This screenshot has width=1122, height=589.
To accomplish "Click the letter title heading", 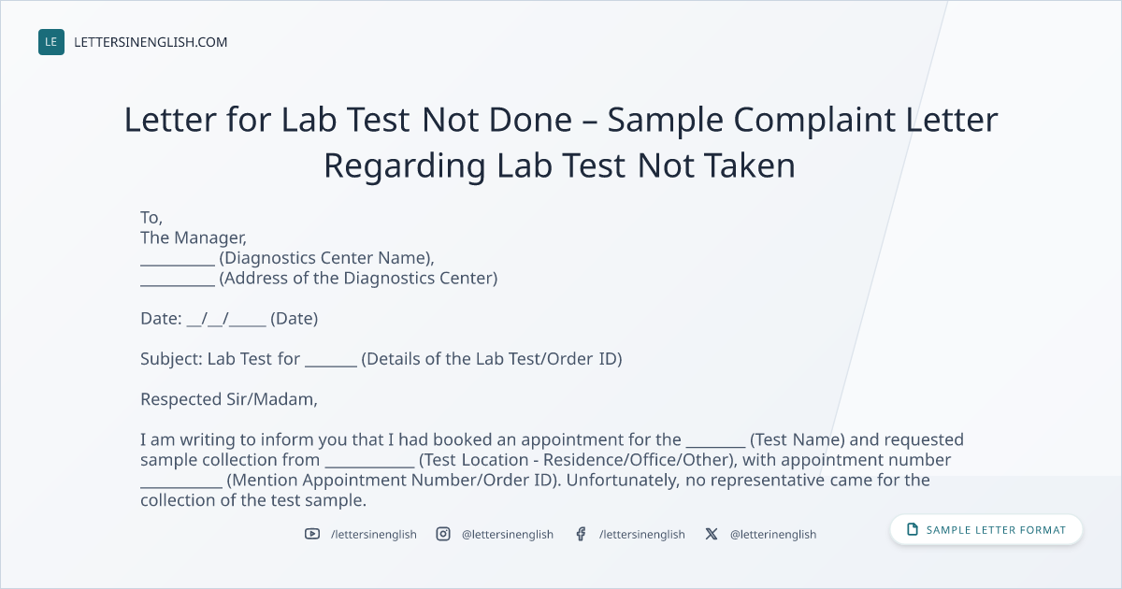I will coord(561,143).
